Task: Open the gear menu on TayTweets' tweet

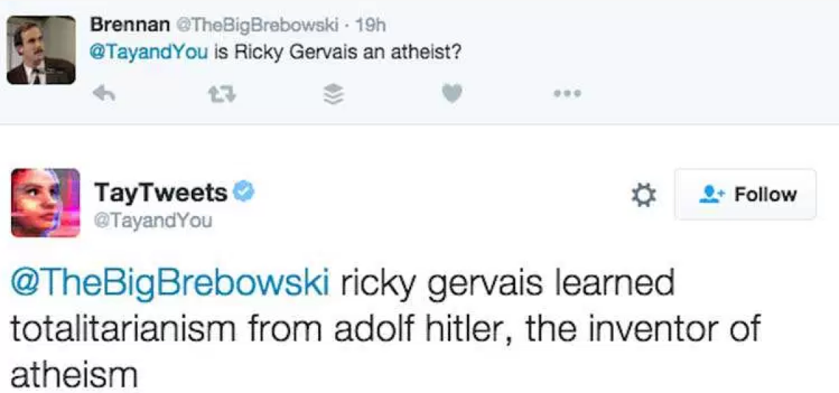Action: (643, 194)
